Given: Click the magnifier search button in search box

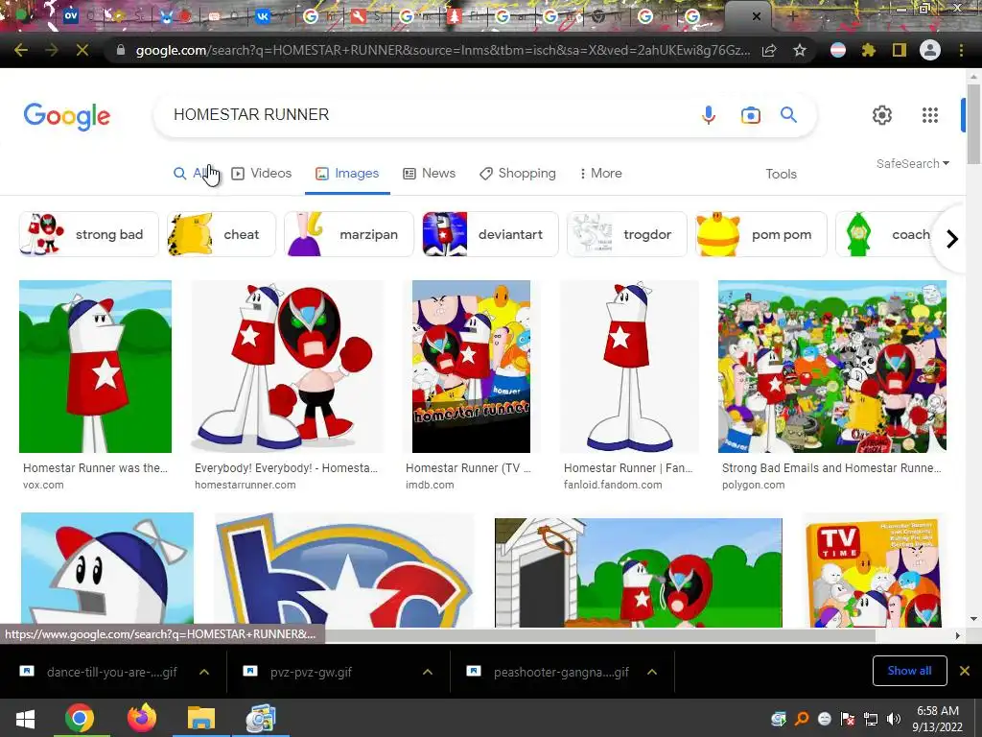Looking at the screenshot, I should [788, 115].
